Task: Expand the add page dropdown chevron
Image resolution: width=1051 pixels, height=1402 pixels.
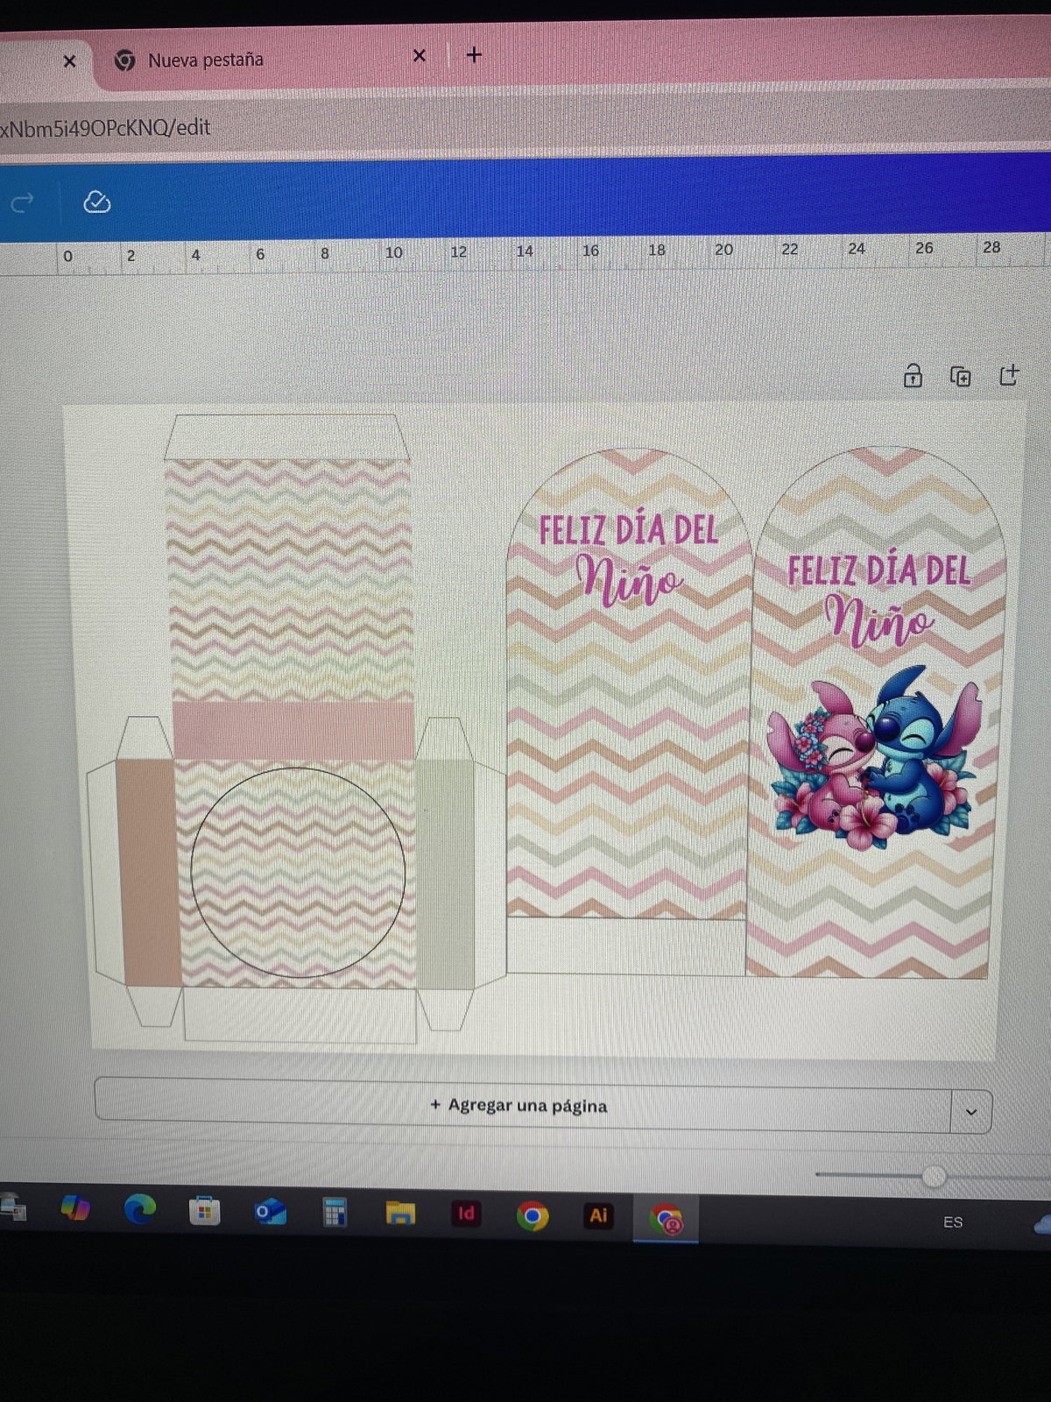Action: coord(970,1112)
